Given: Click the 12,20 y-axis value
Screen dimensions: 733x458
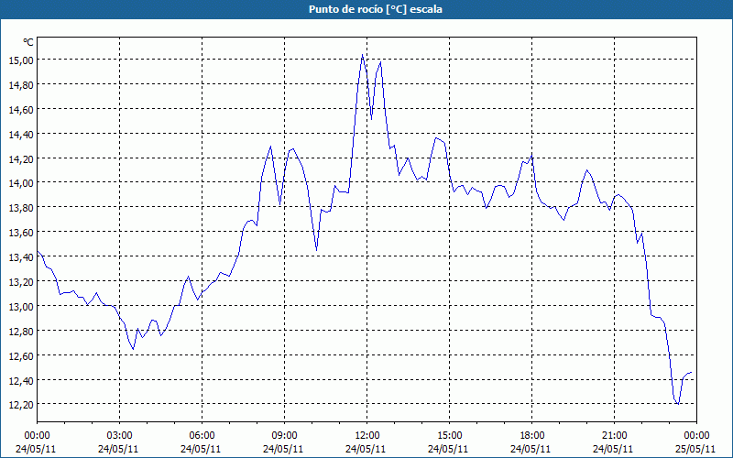Looking at the screenshot, I should 21,405.
